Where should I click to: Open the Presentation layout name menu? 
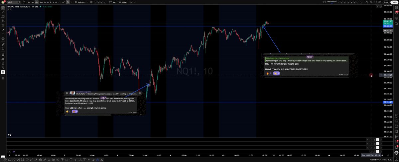point(332,2)
